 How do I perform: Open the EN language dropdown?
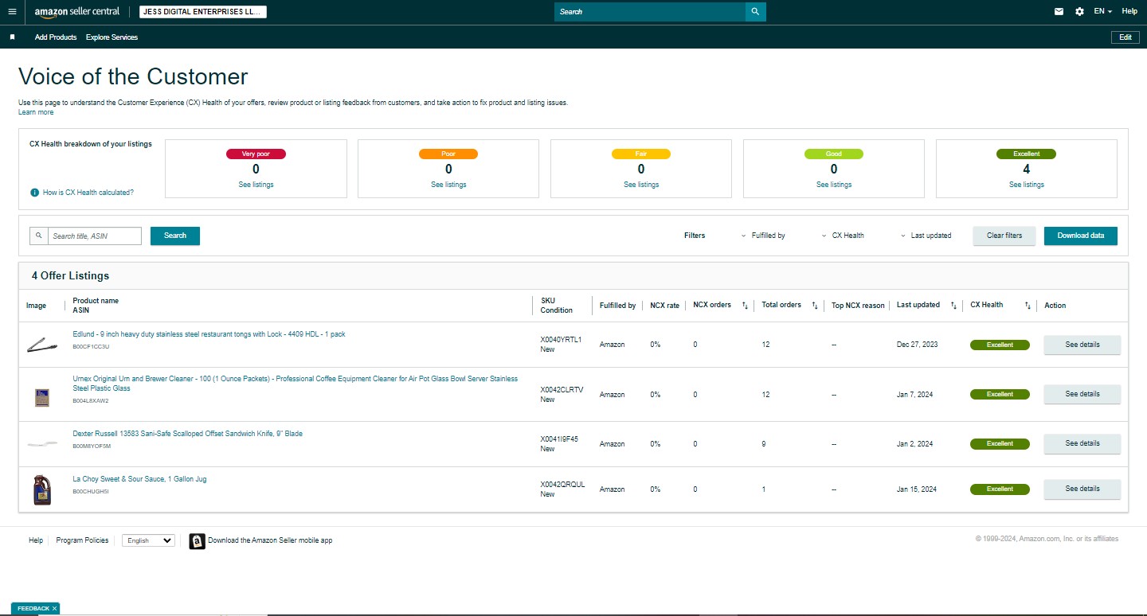point(1103,11)
